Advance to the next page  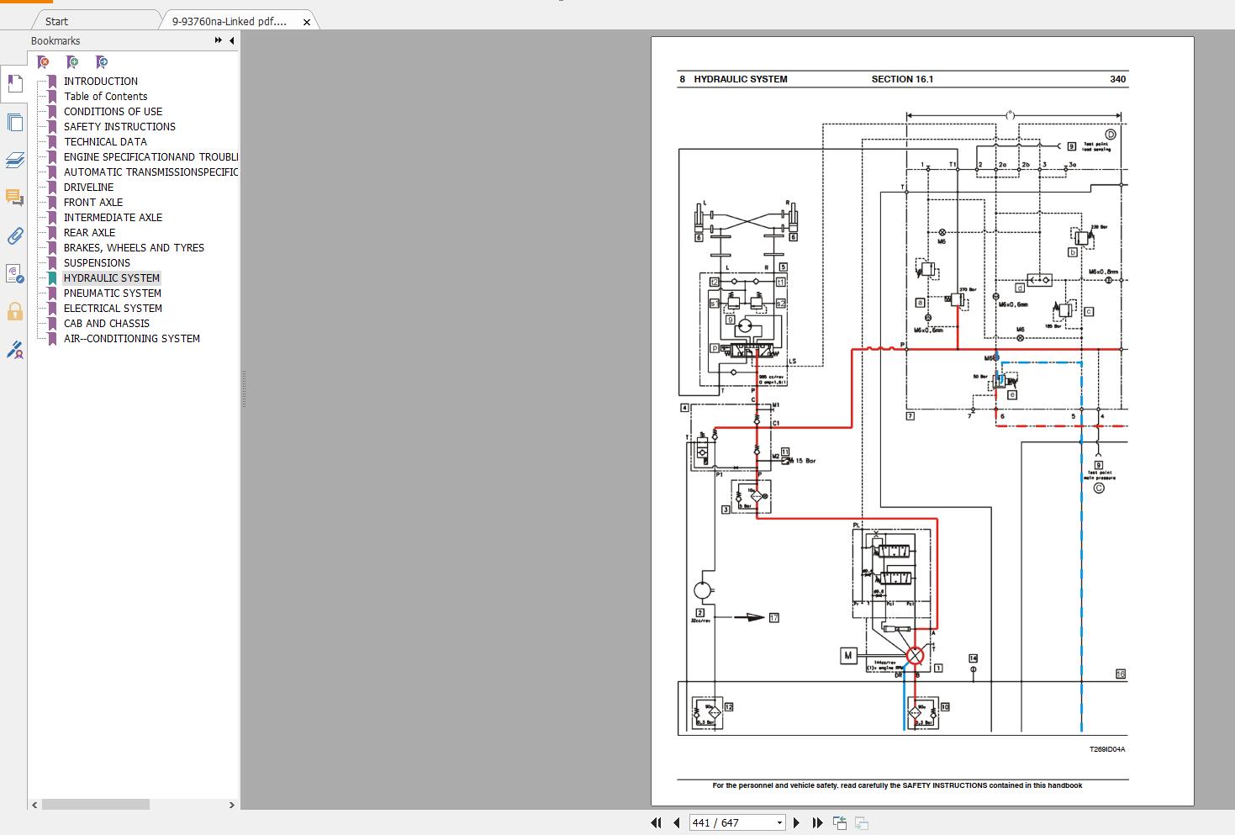(797, 822)
